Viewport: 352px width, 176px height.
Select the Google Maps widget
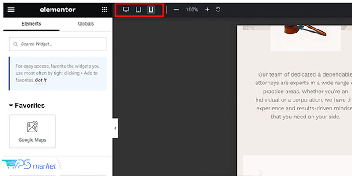[32, 131]
